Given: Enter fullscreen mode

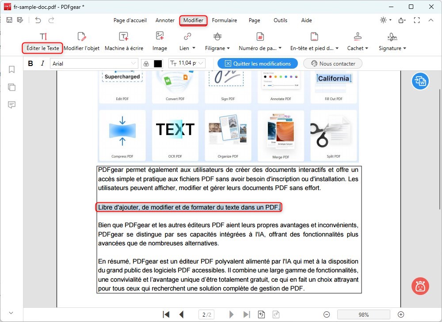Looking at the screenshot, I should [x=417, y=20].
